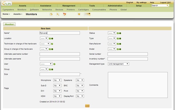
Task: Click the round green icon next to Type
Action: point(118,38)
